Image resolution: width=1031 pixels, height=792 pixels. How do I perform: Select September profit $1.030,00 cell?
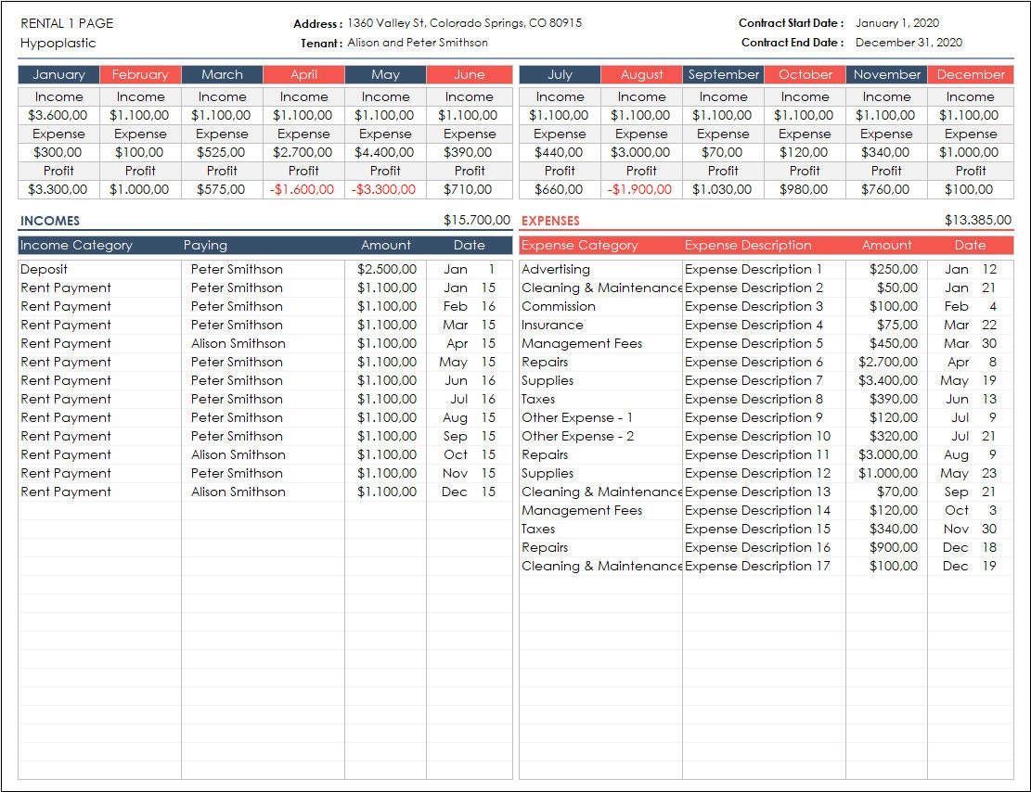pos(723,189)
